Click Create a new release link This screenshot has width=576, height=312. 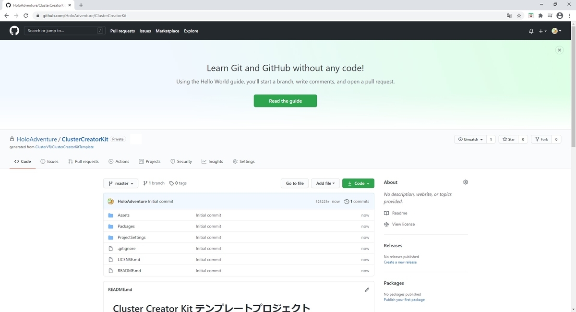pyautogui.click(x=400, y=262)
